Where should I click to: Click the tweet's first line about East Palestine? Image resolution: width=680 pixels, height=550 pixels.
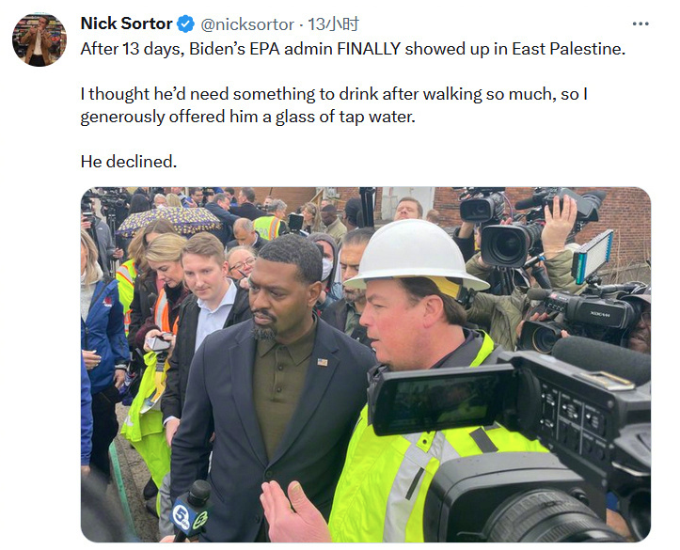pos(353,49)
